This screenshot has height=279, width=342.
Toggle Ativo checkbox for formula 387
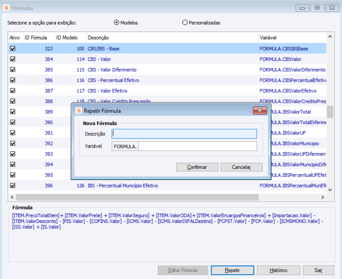pos(13,90)
